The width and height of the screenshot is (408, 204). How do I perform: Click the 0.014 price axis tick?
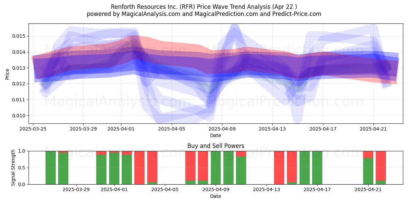tap(20, 52)
